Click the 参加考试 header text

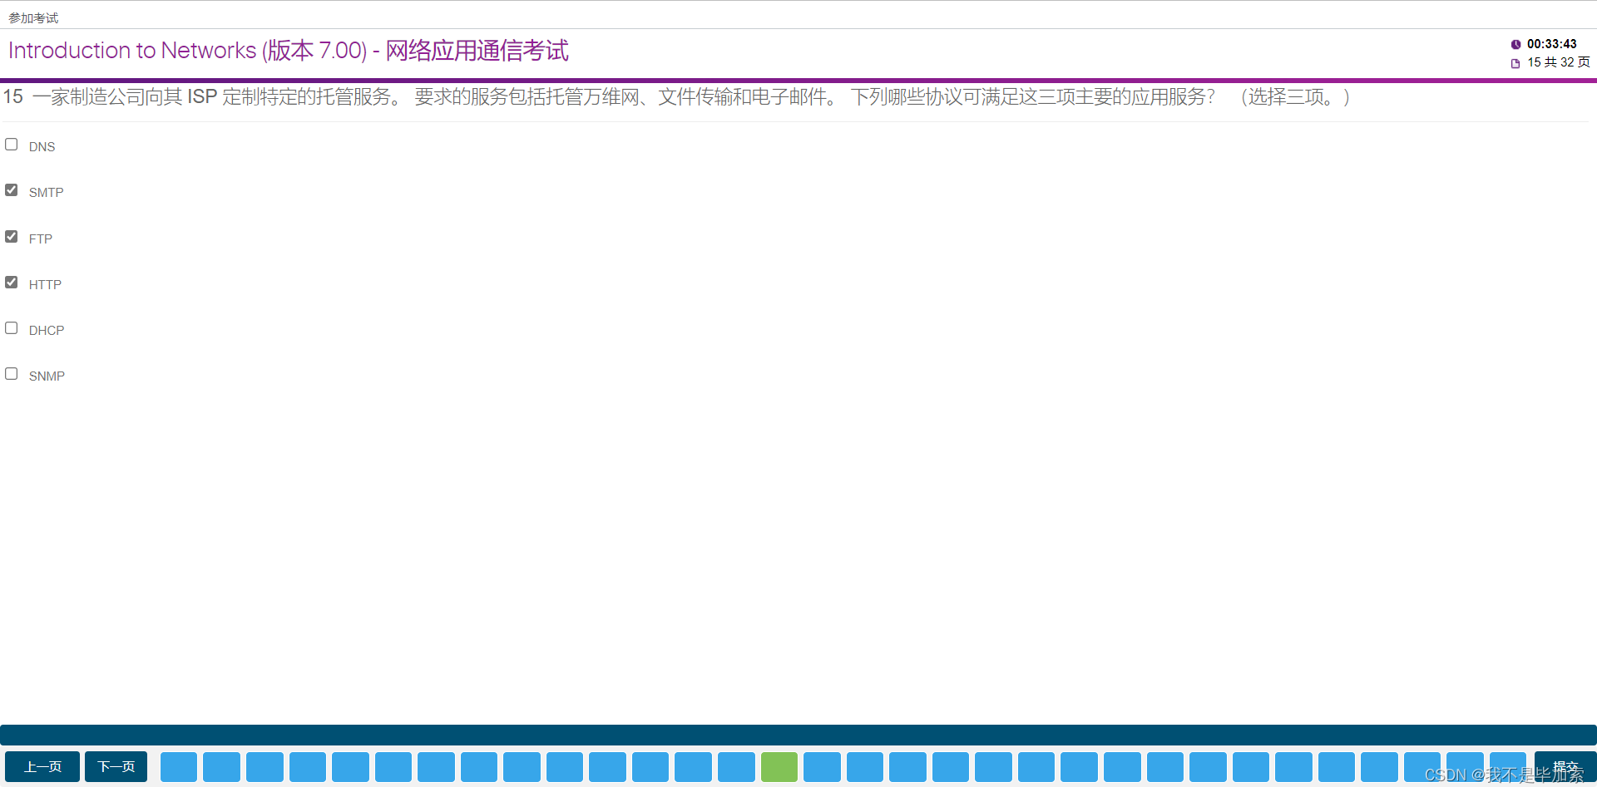[x=33, y=18]
